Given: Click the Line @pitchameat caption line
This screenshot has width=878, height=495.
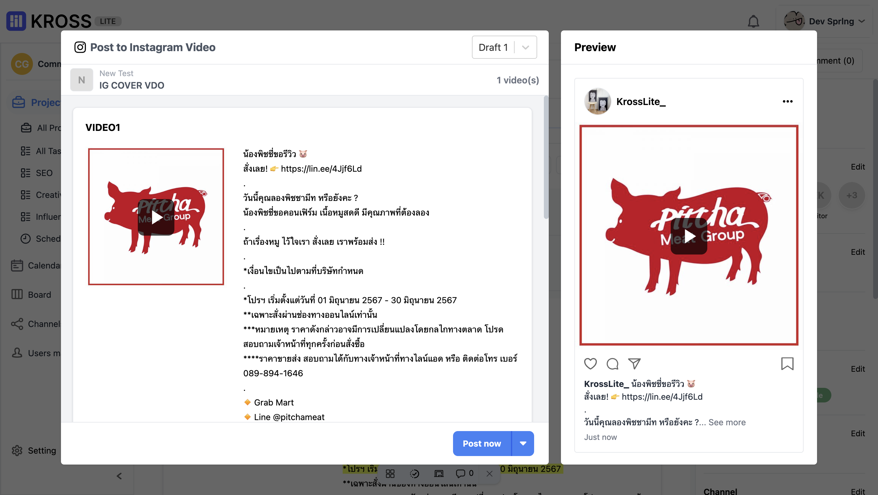Looking at the screenshot, I should (284, 417).
